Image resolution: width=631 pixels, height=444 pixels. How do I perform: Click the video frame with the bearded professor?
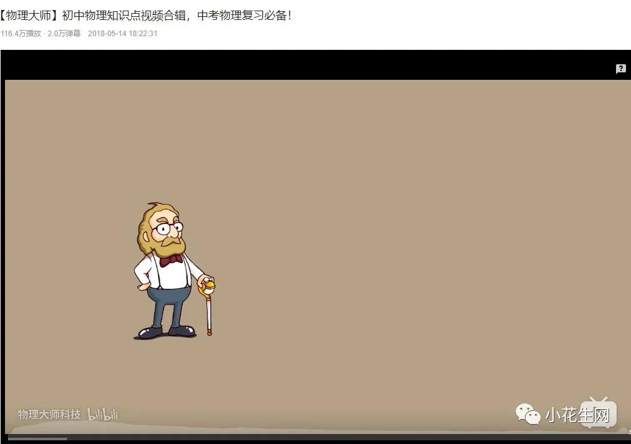click(x=318, y=256)
